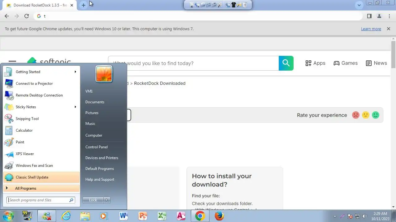
Task: Open Paint
Action: tap(41, 142)
